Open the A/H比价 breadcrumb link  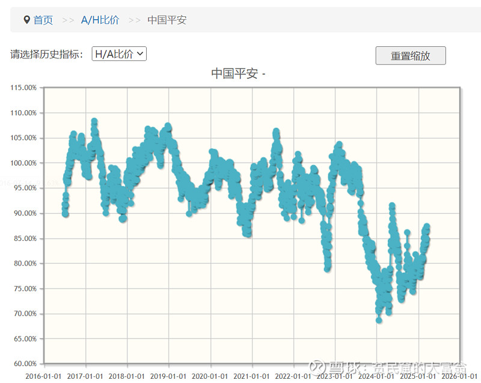[100, 20]
